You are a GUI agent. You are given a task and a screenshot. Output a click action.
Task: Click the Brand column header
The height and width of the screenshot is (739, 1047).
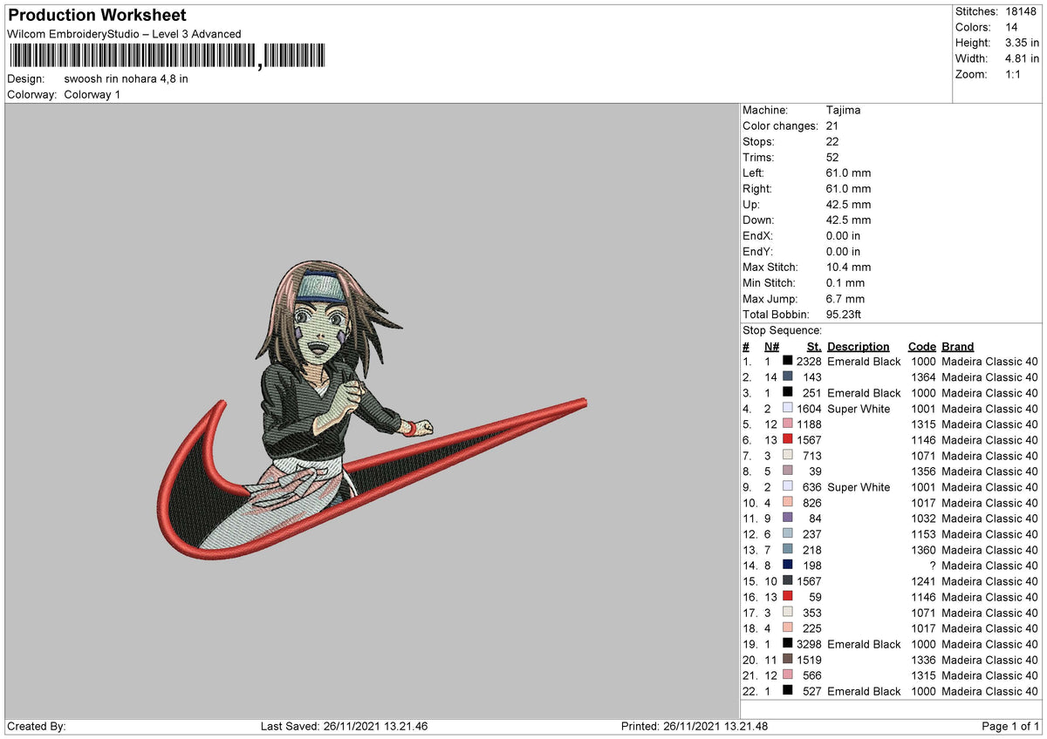(958, 346)
